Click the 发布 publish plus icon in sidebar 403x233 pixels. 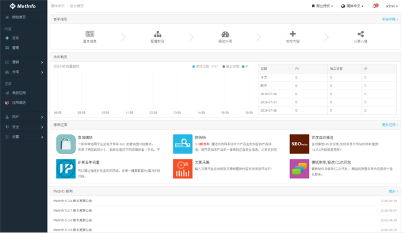pos(7,38)
